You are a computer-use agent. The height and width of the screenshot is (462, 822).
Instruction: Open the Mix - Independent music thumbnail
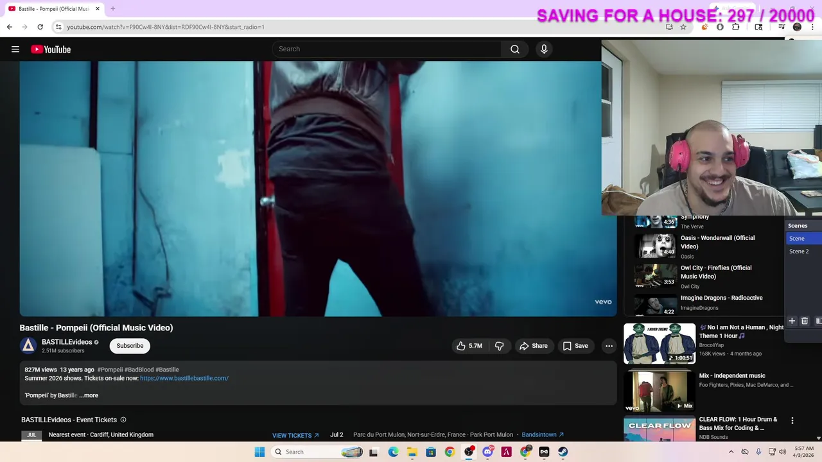coord(660,391)
